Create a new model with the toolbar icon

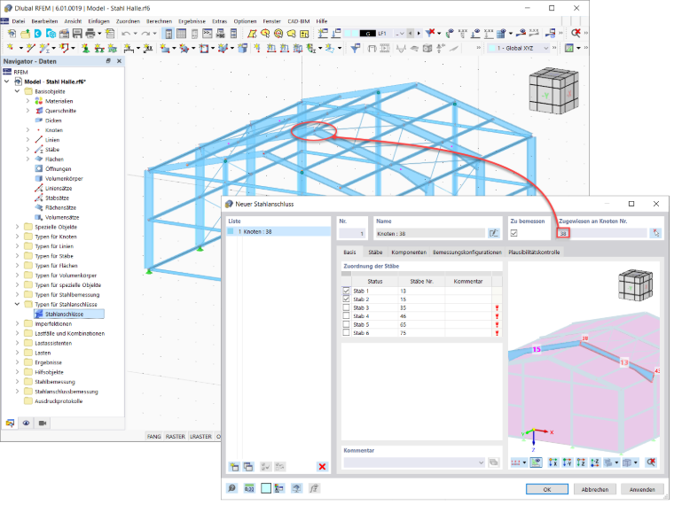[12, 34]
